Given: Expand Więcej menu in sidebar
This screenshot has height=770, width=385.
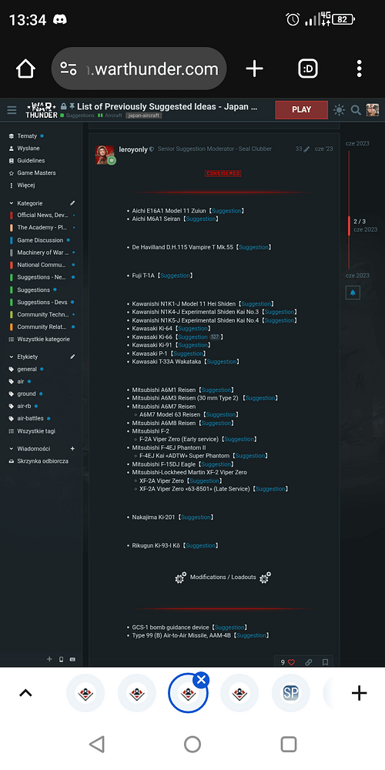Looking at the screenshot, I should tap(26, 185).
